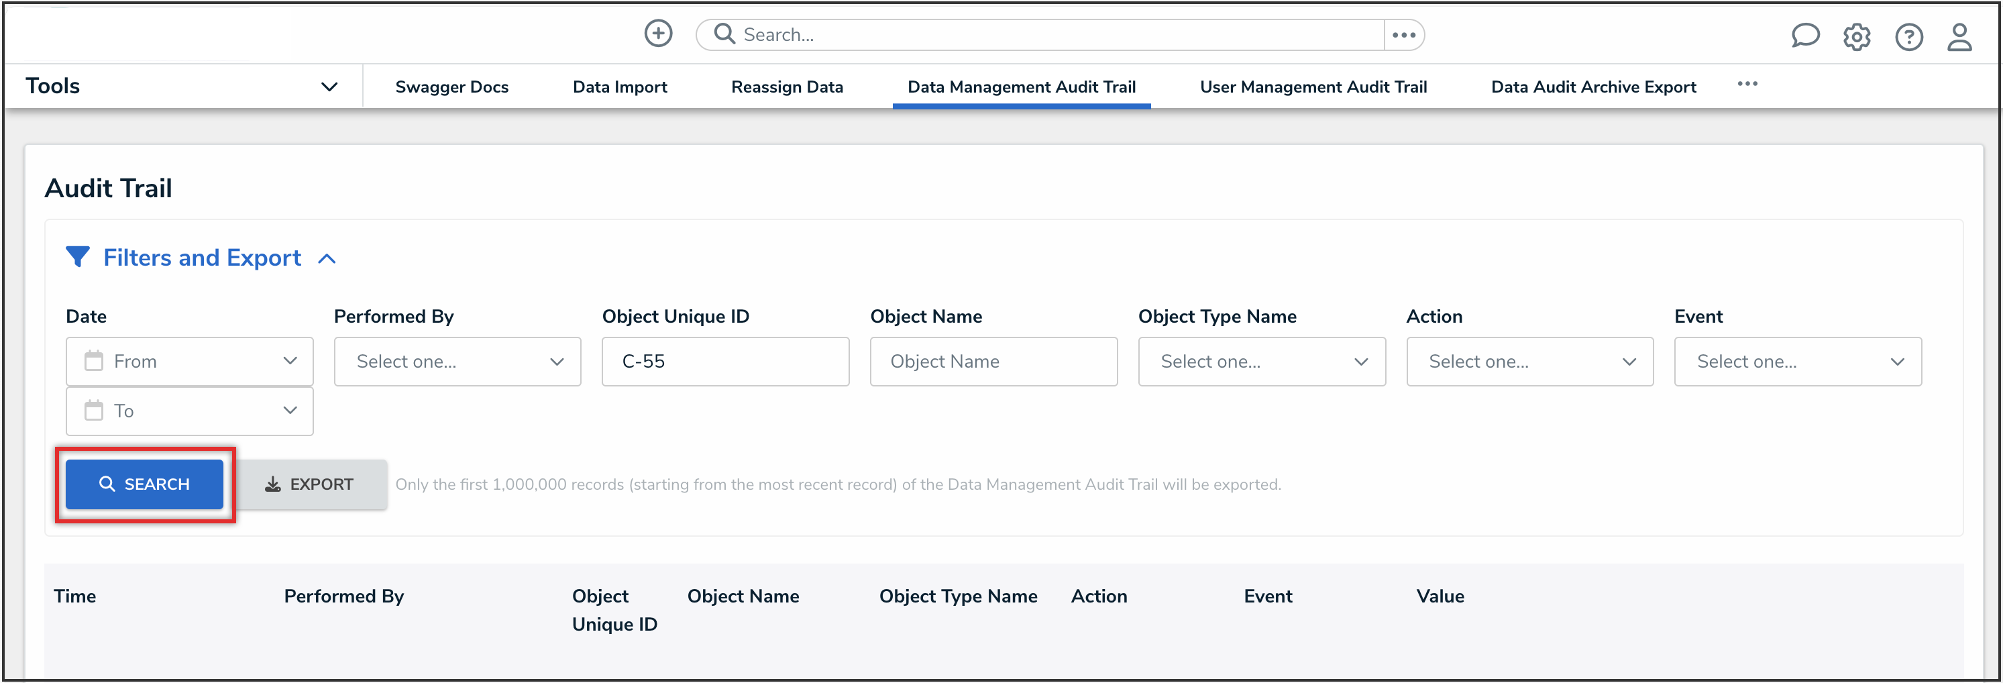Click the plus create-new icon
This screenshot has width=2003, height=683.
(x=658, y=34)
